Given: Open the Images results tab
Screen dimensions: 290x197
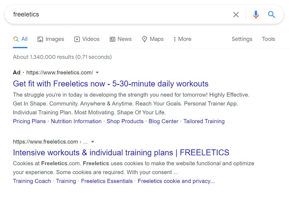Looking at the screenshot, I should (x=51, y=39).
